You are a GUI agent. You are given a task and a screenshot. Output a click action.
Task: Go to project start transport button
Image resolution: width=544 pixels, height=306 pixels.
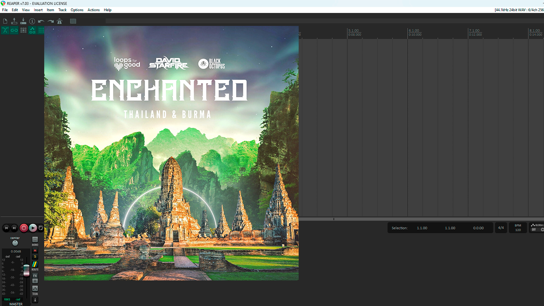point(6,228)
